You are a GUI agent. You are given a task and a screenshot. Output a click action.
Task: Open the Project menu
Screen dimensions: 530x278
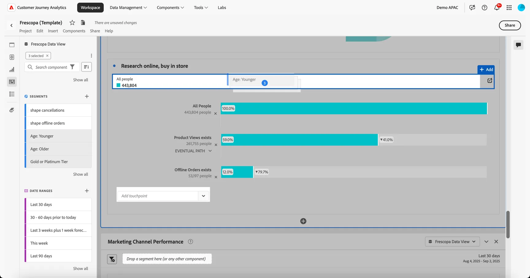click(25, 31)
